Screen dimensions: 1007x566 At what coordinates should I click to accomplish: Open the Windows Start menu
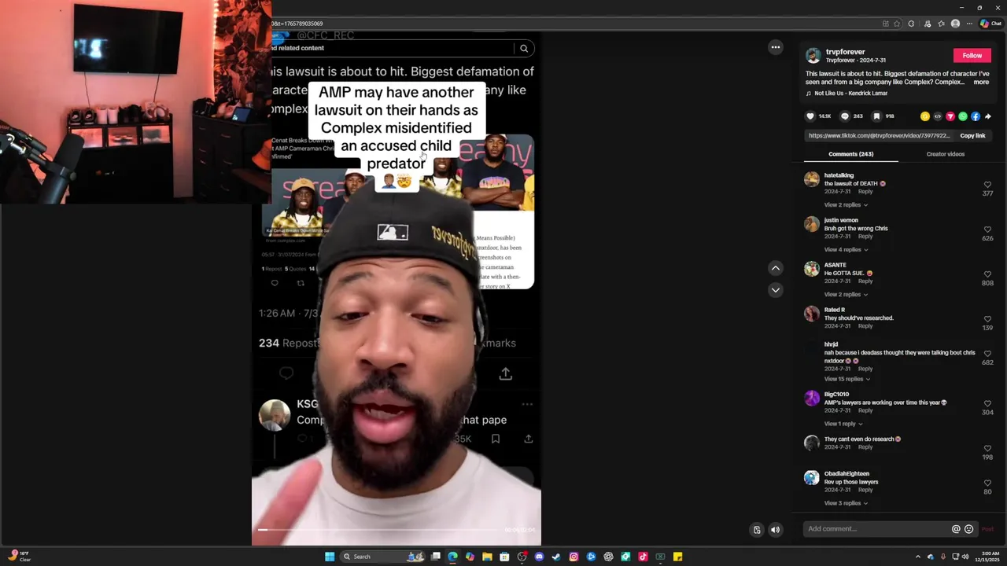pos(330,557)
